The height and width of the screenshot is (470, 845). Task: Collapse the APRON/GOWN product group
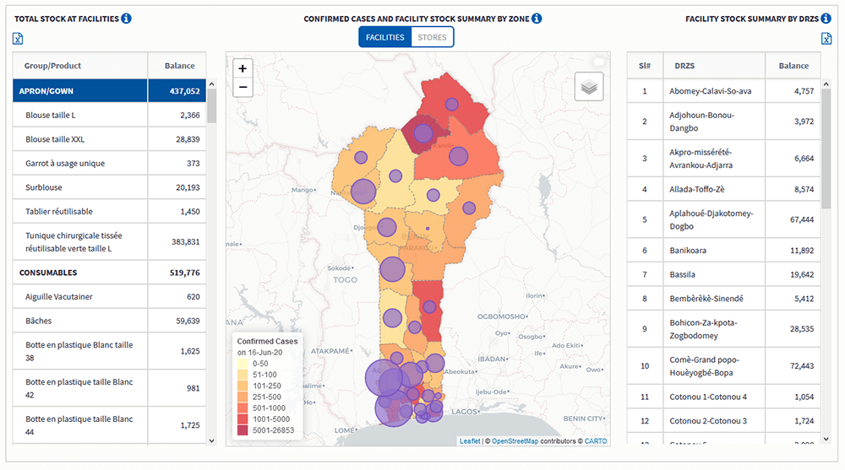tap(80, 91)
